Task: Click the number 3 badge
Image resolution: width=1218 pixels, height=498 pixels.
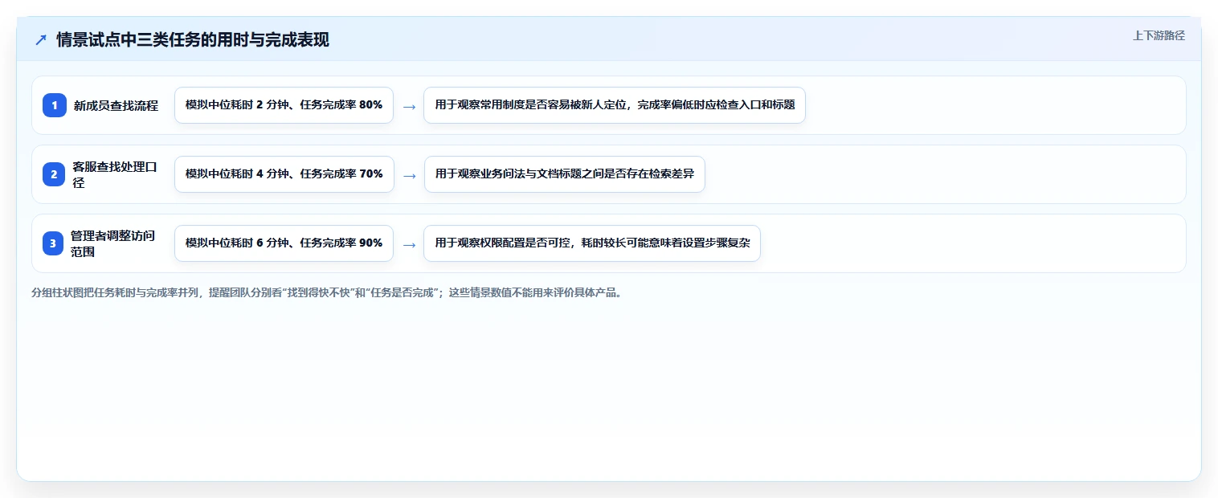Action: [55, 243]
